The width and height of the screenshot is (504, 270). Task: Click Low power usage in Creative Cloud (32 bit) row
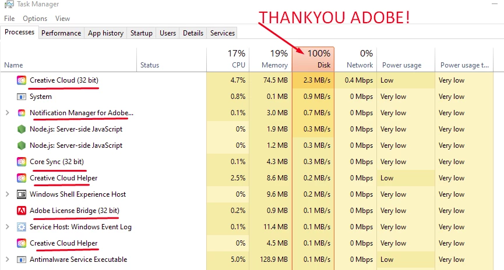coord(387,80)
